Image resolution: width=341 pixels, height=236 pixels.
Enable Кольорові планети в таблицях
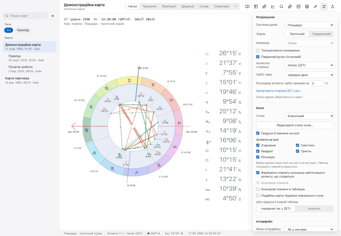258,189
